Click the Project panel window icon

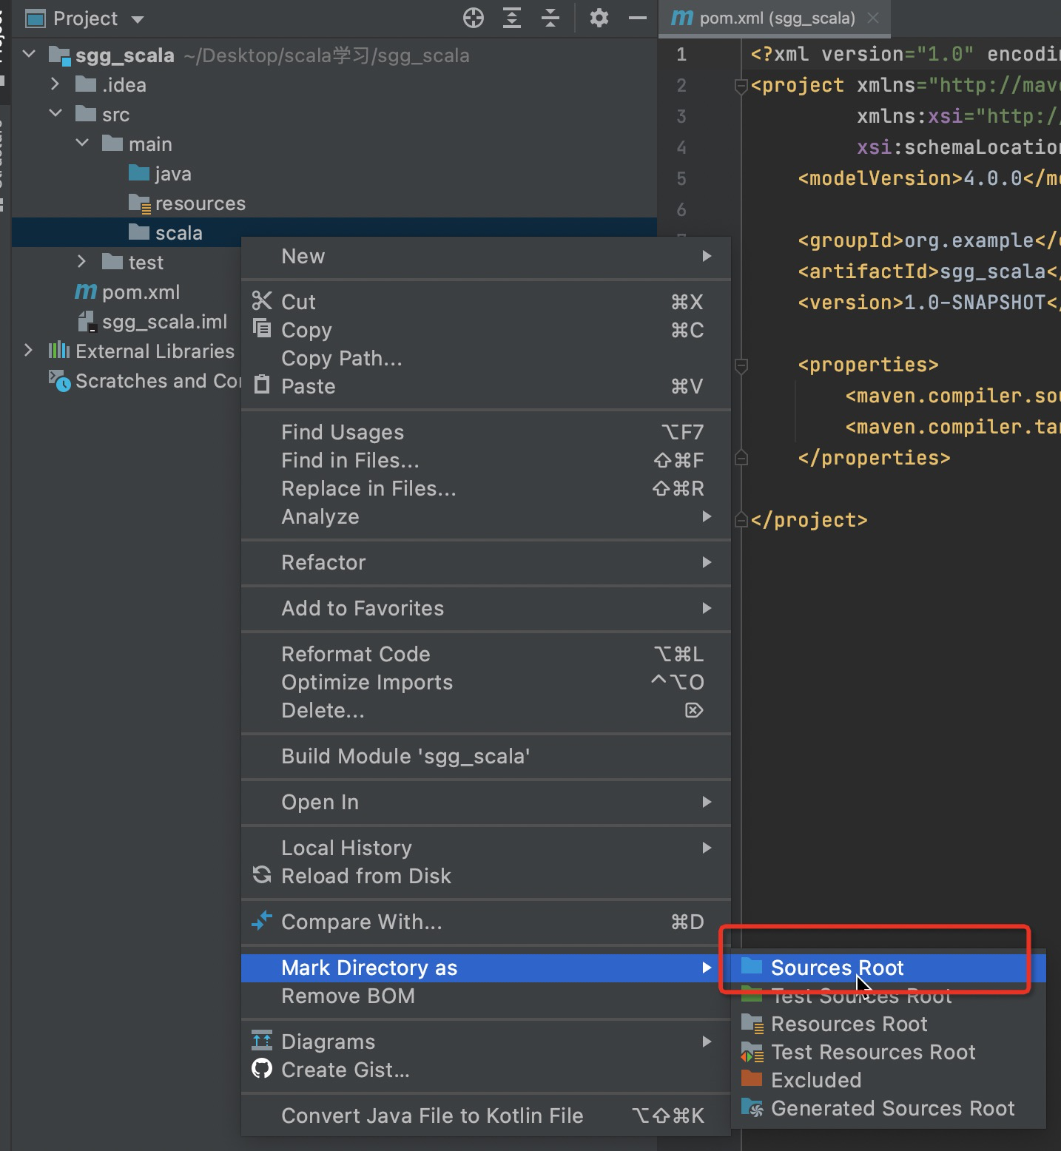(35, 18)
